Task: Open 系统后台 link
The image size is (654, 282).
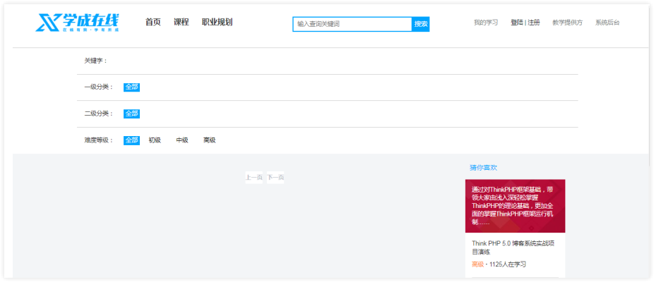Action: (x=607, y=23)
